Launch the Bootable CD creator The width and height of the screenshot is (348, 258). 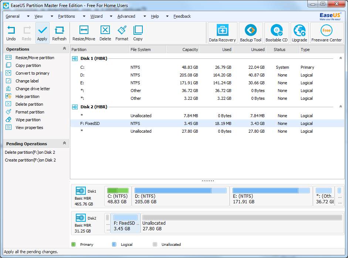(x=277, y=33)
